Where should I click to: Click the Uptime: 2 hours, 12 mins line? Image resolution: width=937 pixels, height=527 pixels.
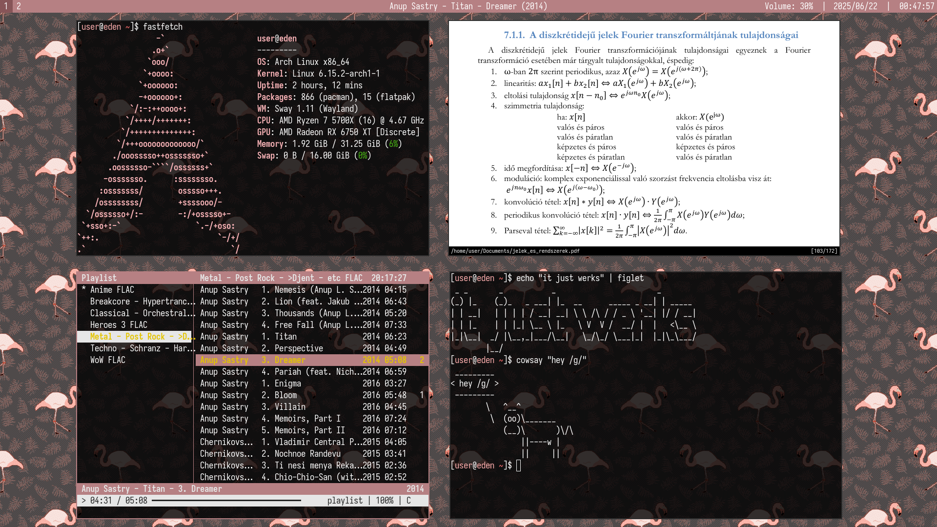point(310,85)
